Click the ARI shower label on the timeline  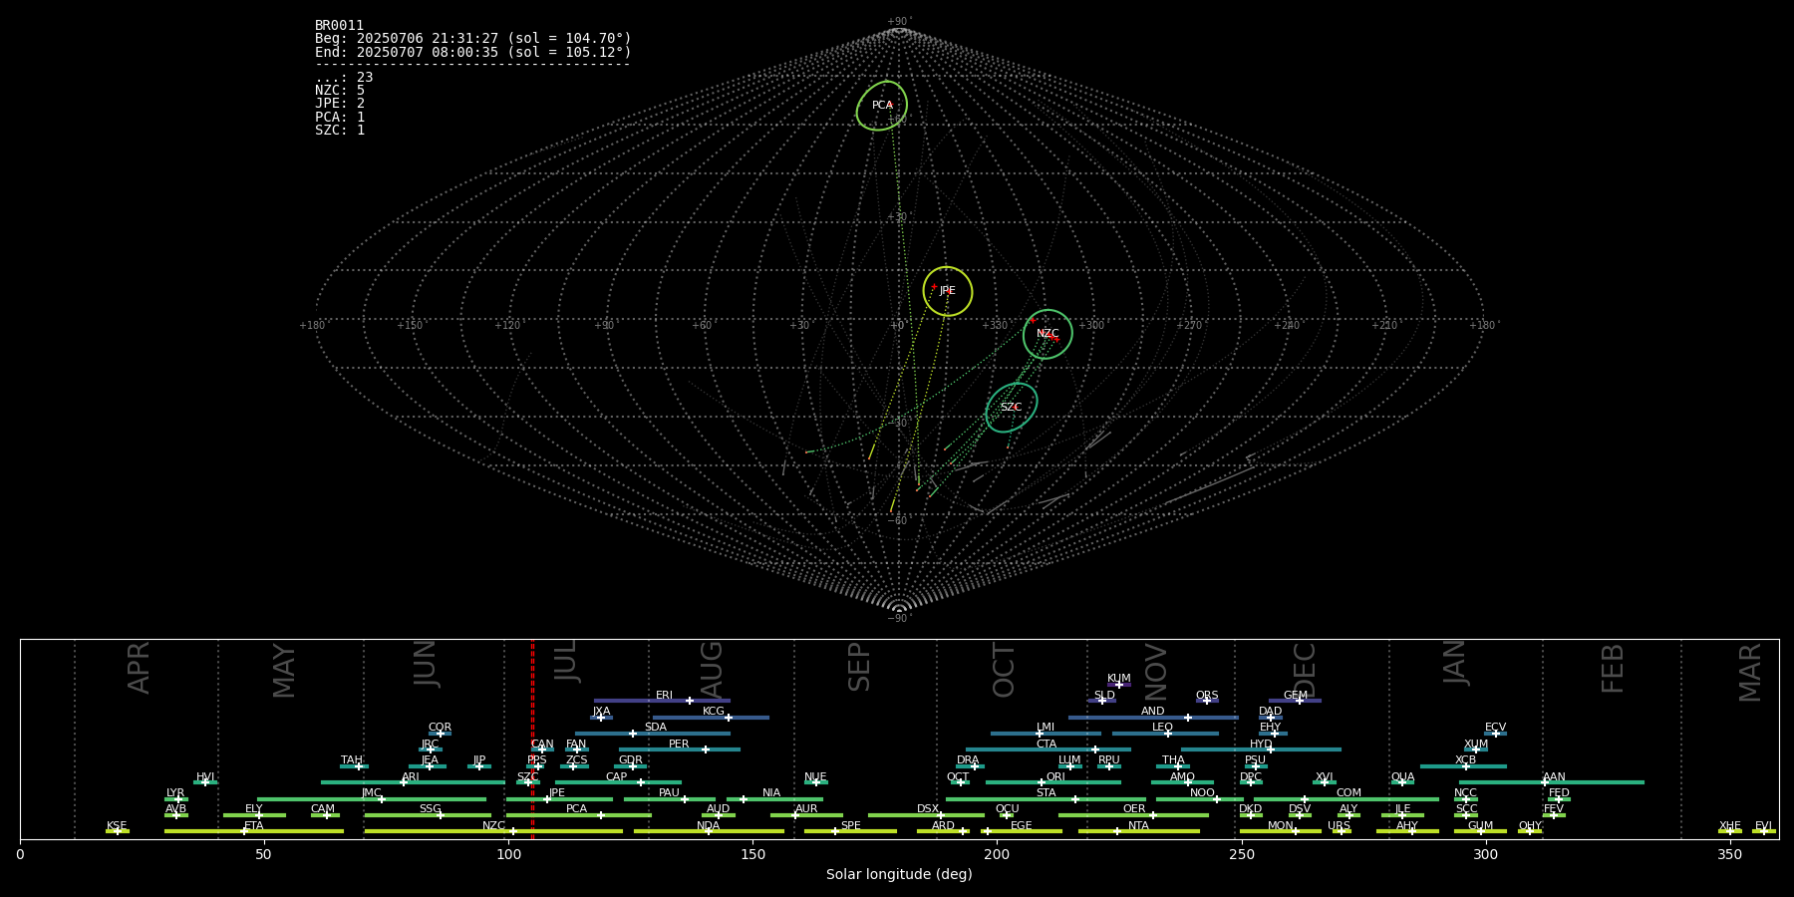[411, 777]
